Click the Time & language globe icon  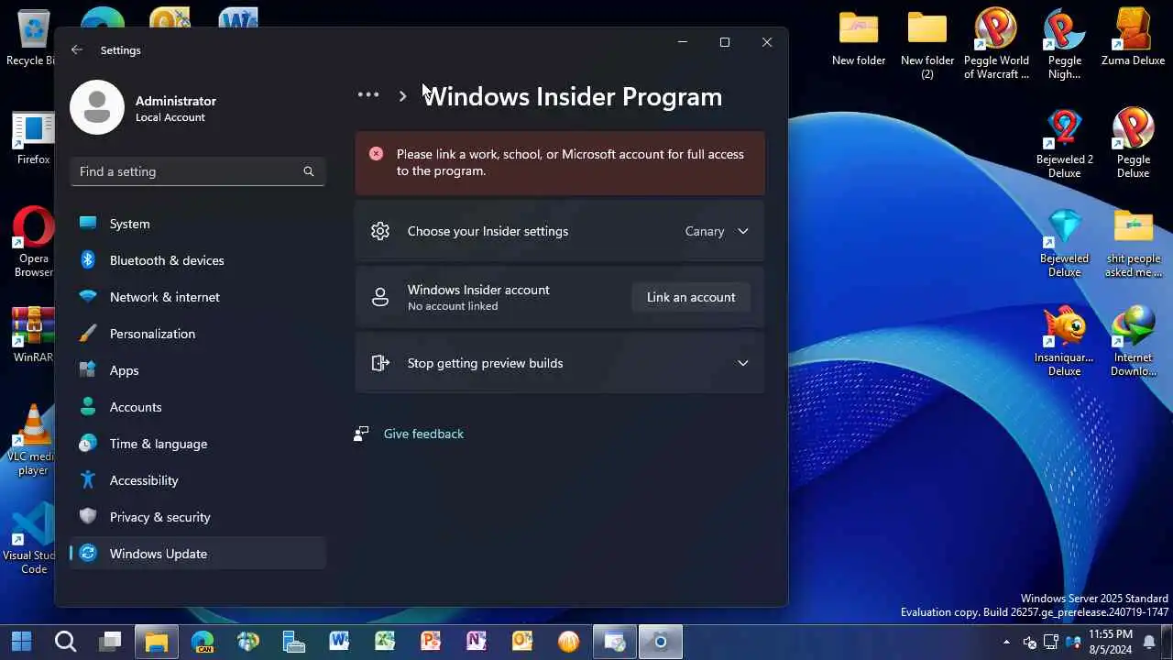[88, 444]
